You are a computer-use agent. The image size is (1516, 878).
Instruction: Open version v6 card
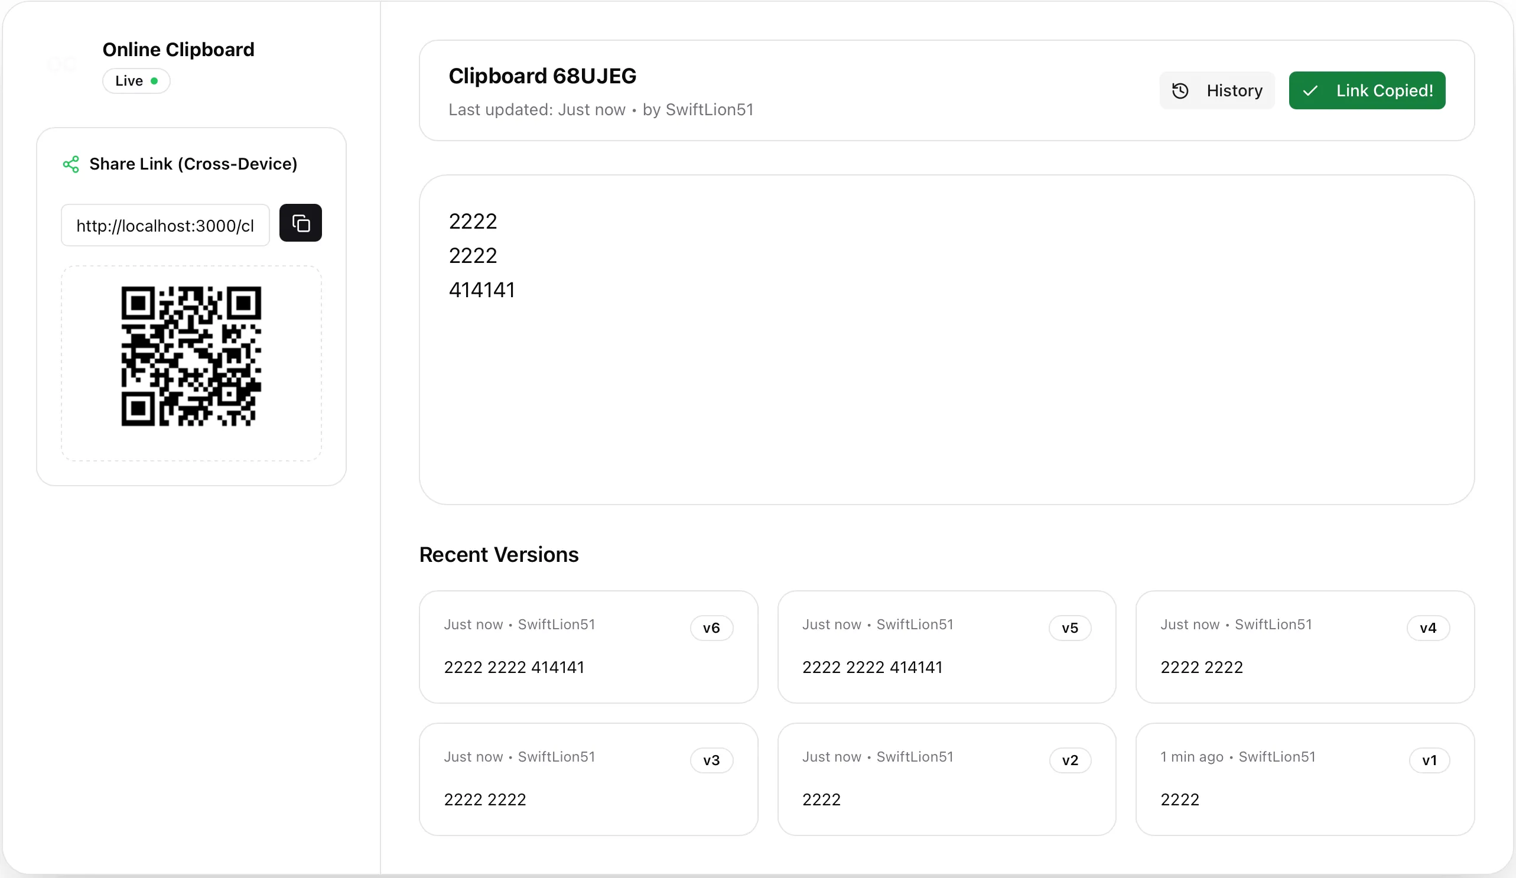pos(588,647)
